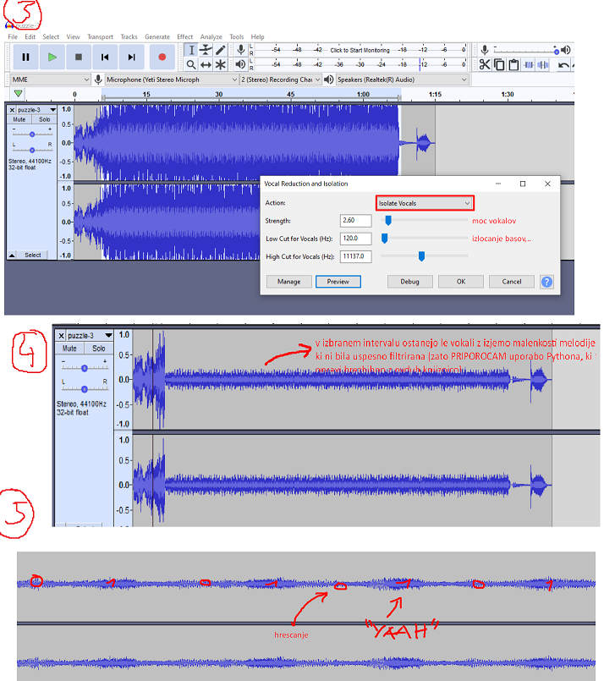Click the Strength slider handle
The image size is (615, 681).
387,220
